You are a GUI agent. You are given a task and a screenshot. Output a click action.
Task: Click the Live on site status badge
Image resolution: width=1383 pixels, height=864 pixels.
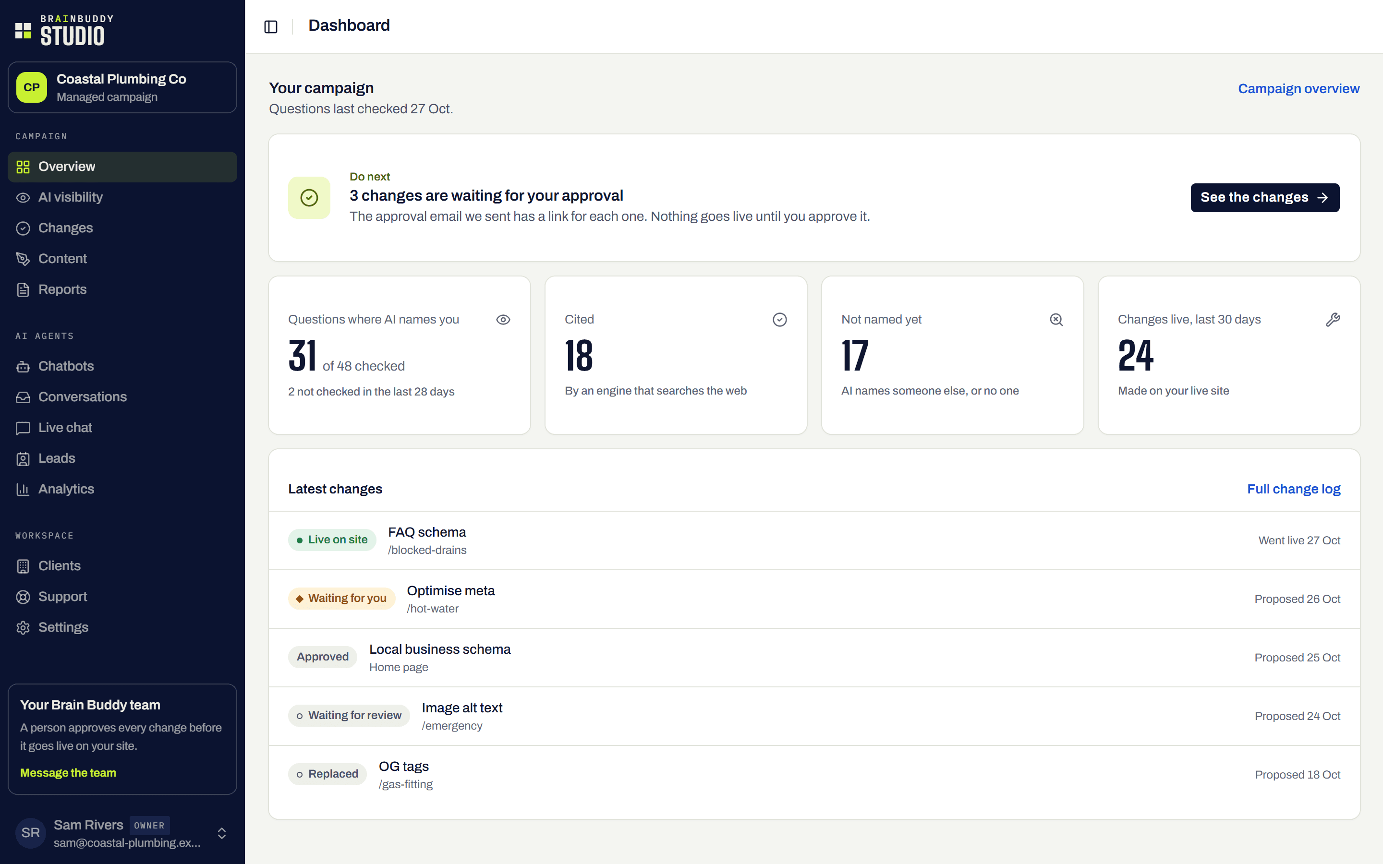point(332,540)
